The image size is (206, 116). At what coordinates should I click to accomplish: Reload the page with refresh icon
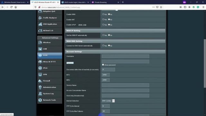click(12, 7)
